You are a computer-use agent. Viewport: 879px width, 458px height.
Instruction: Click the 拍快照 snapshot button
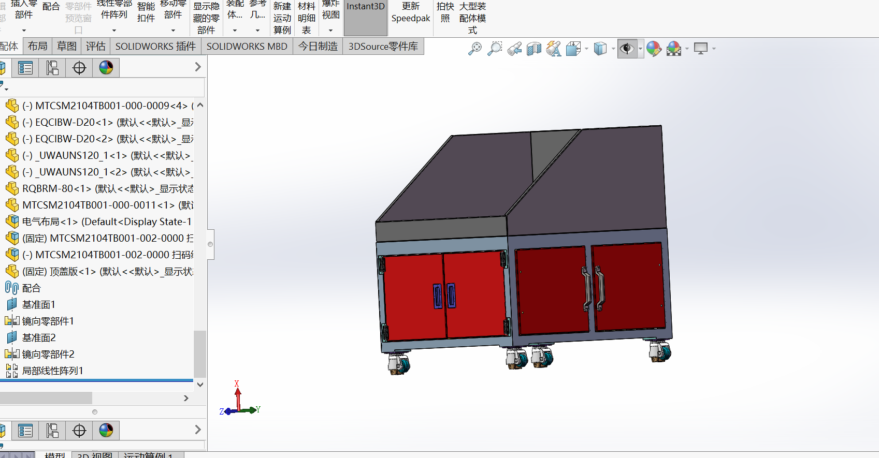(x=445, y=12)
